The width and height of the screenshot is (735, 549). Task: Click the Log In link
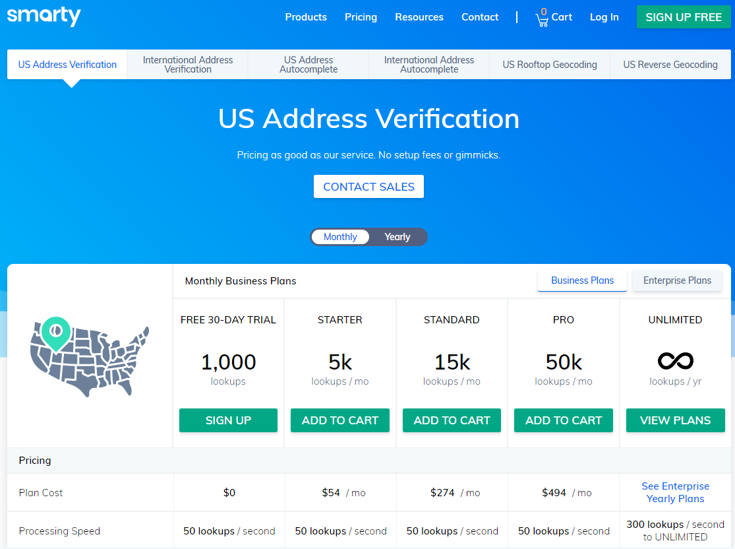[604, 17]
